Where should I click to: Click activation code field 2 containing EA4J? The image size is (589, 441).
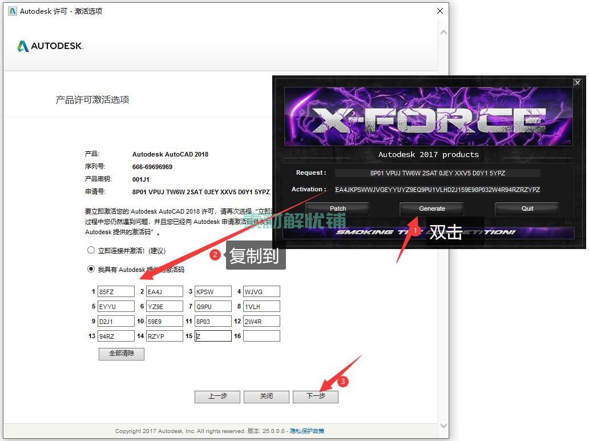pyautogui.click(x=164, y=291)
